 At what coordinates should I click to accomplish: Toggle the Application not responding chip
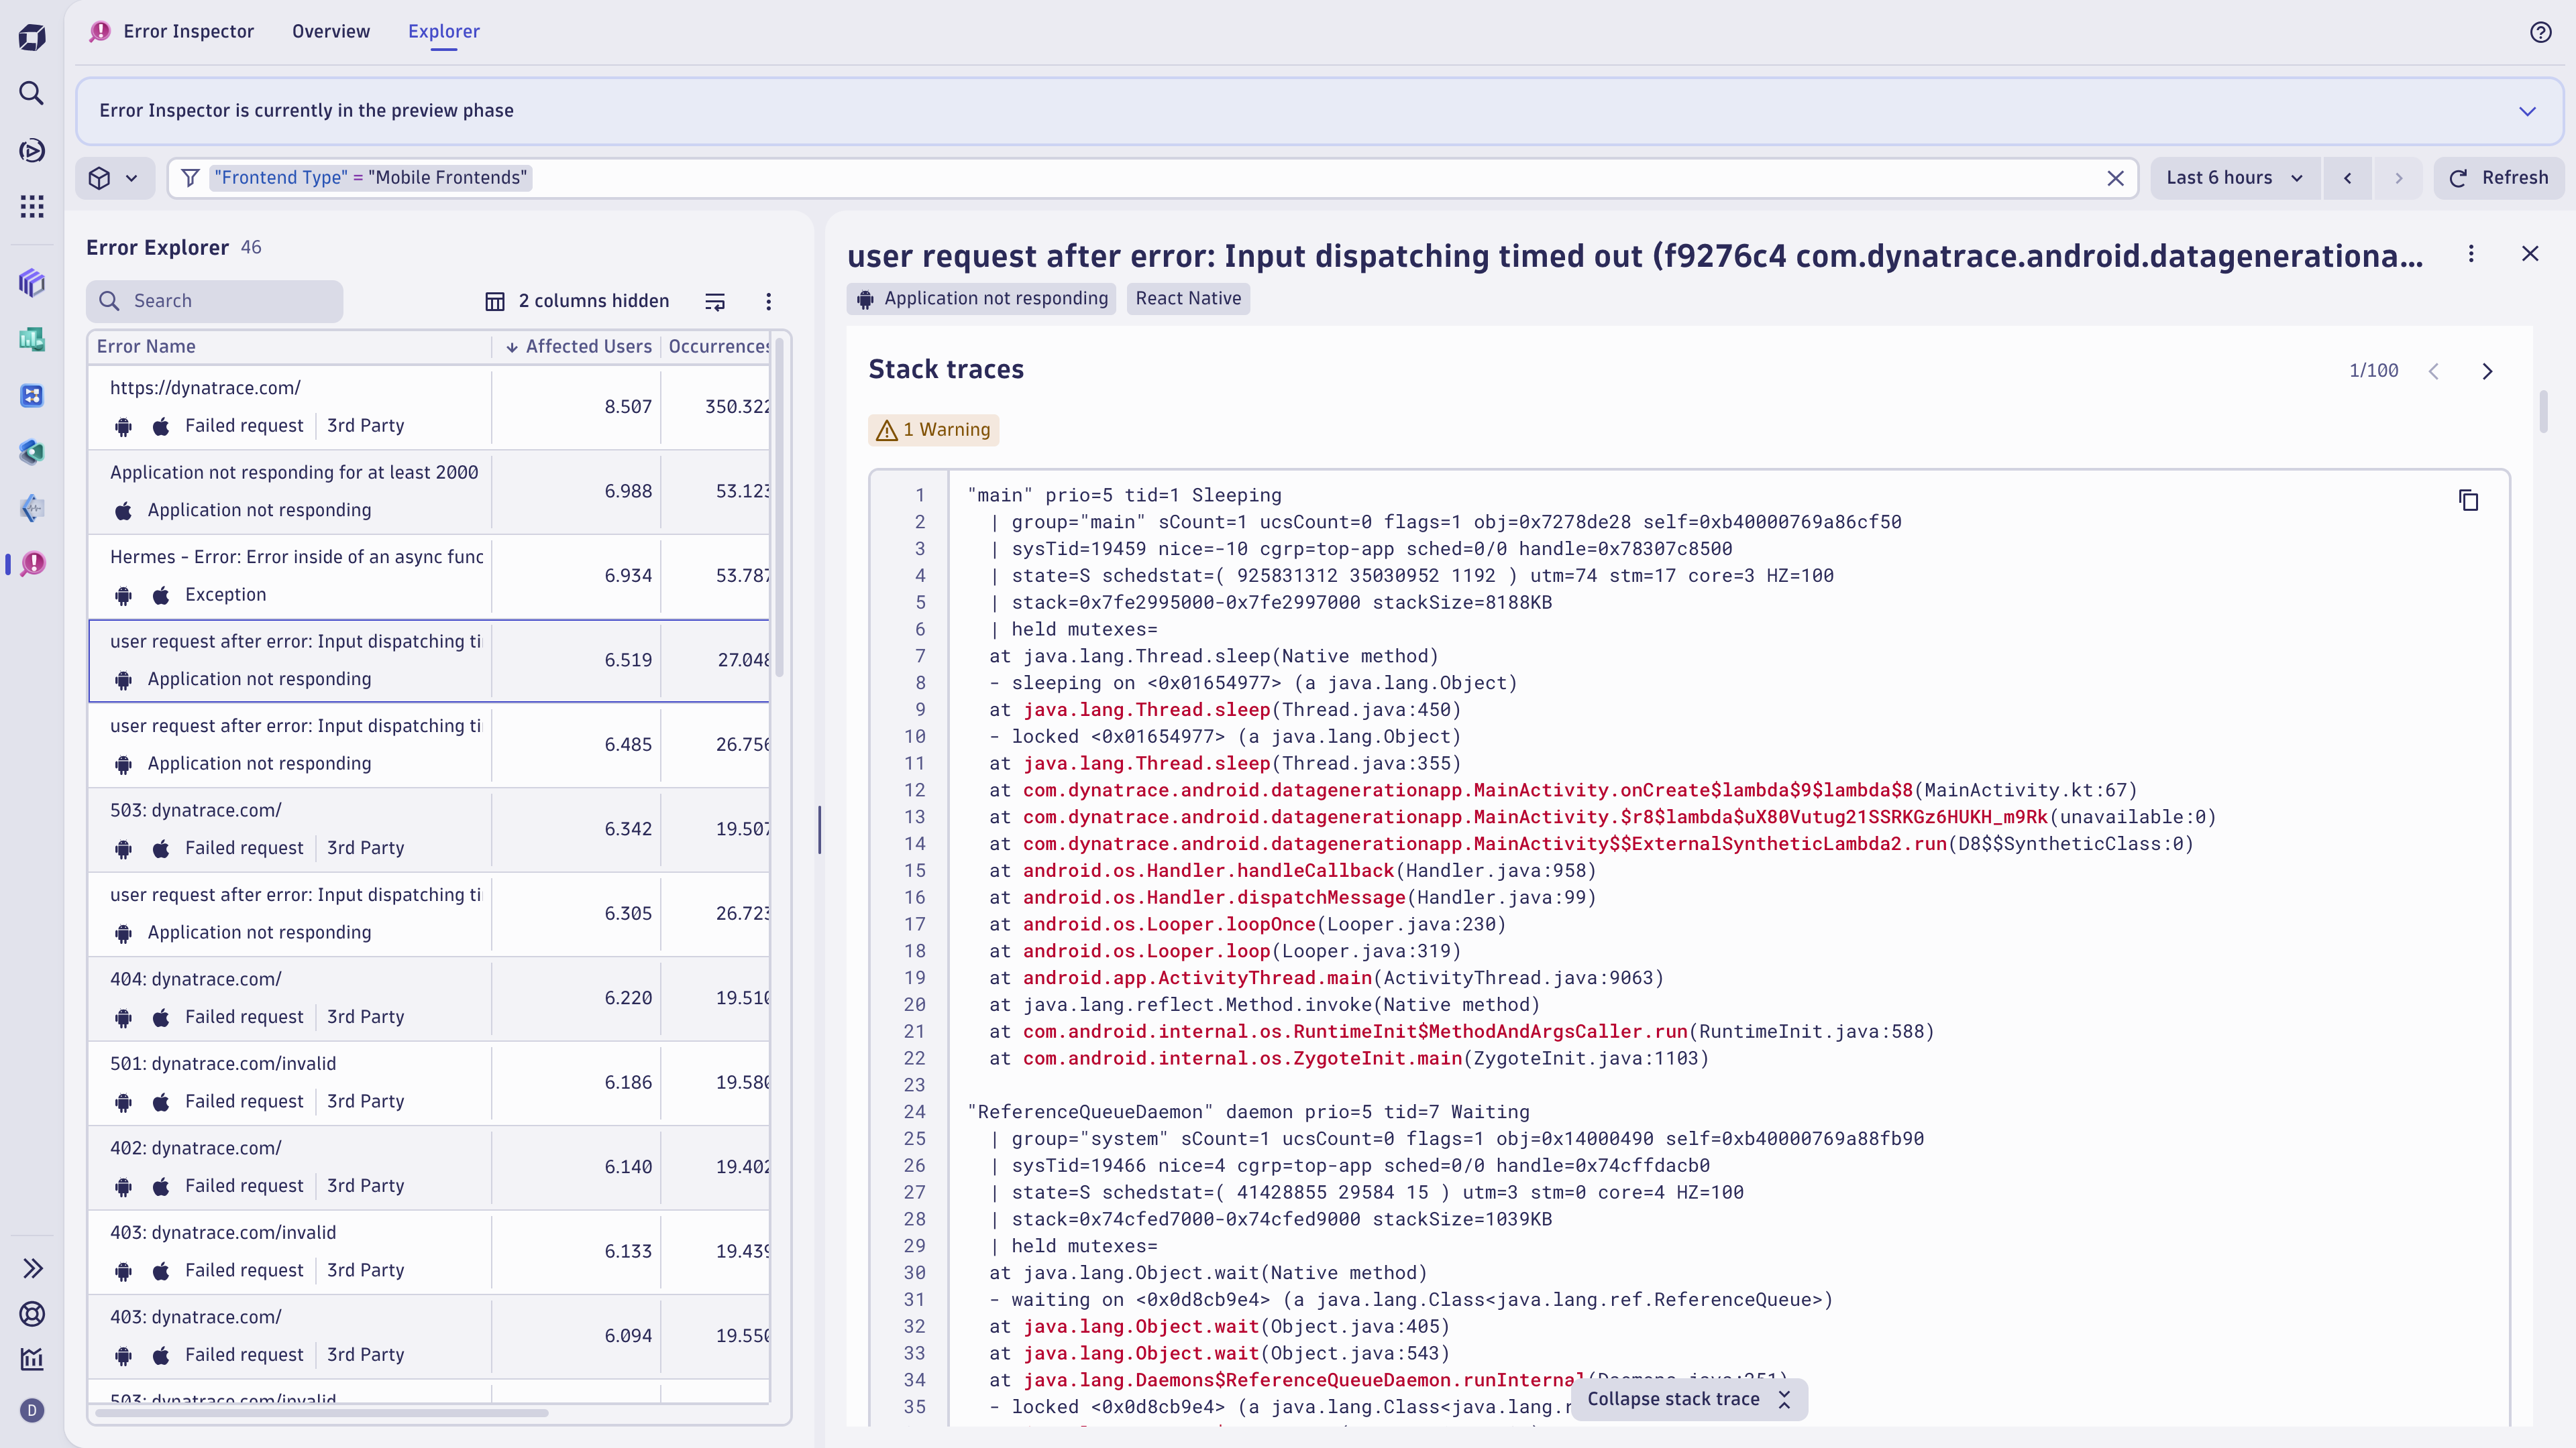click(981, 298)
